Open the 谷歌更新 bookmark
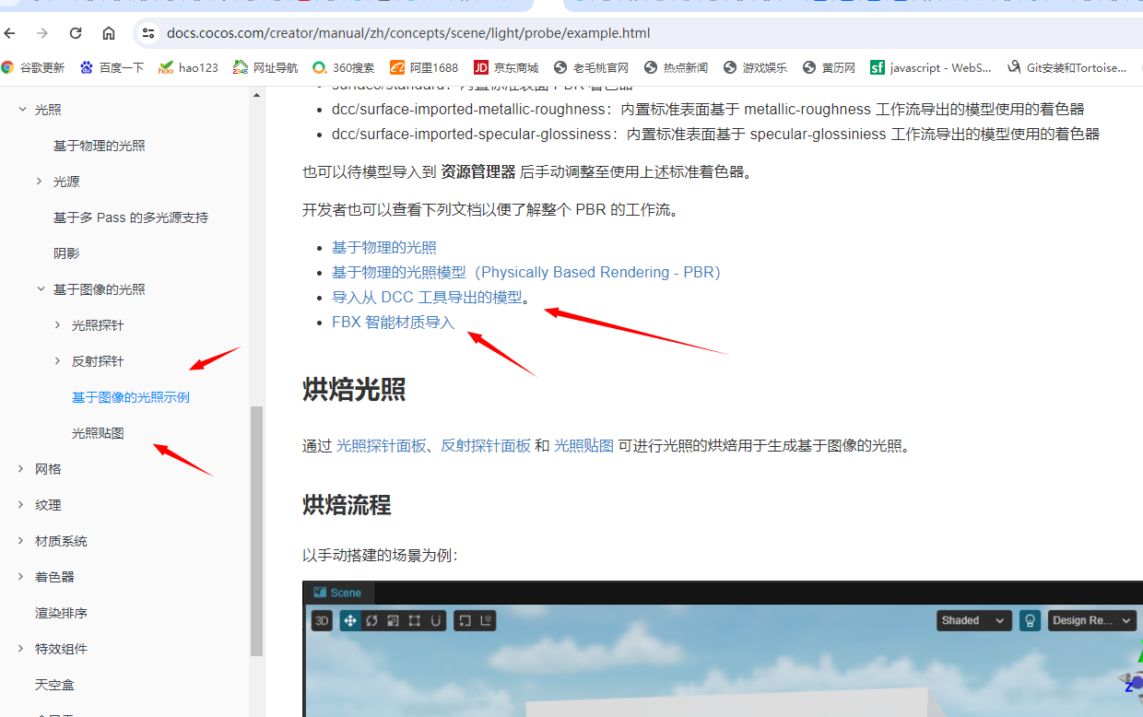The image size is (1143, 717). [33, 67]
